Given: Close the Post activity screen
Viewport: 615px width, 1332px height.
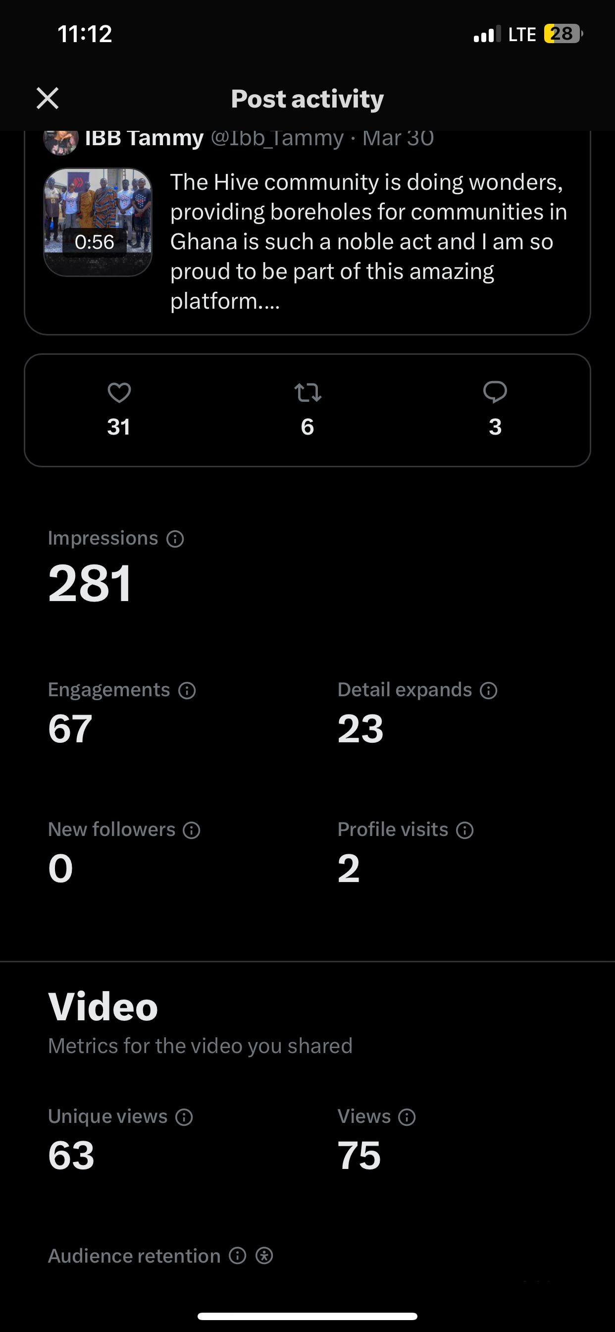Looking at the screenshot, I should [x=48, y=98].
